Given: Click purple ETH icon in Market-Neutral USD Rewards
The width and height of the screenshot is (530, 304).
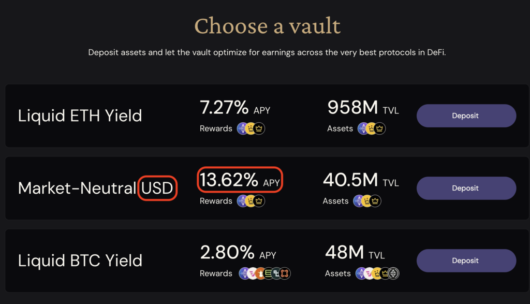Looking at the screenshot, I should pyautogui.click(x=243, y=201).
